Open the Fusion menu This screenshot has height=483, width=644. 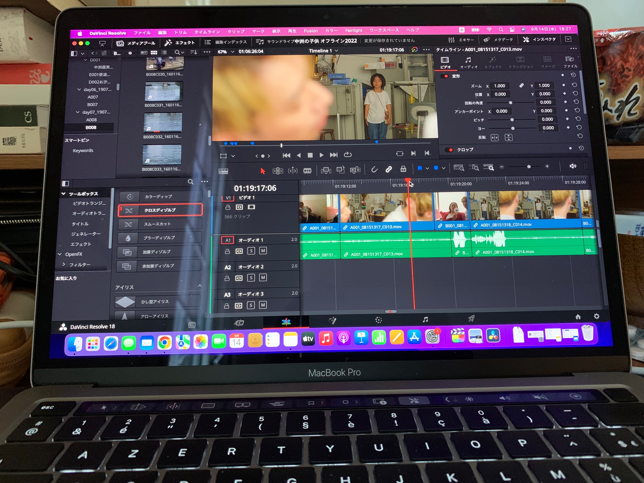click(311, 31)
